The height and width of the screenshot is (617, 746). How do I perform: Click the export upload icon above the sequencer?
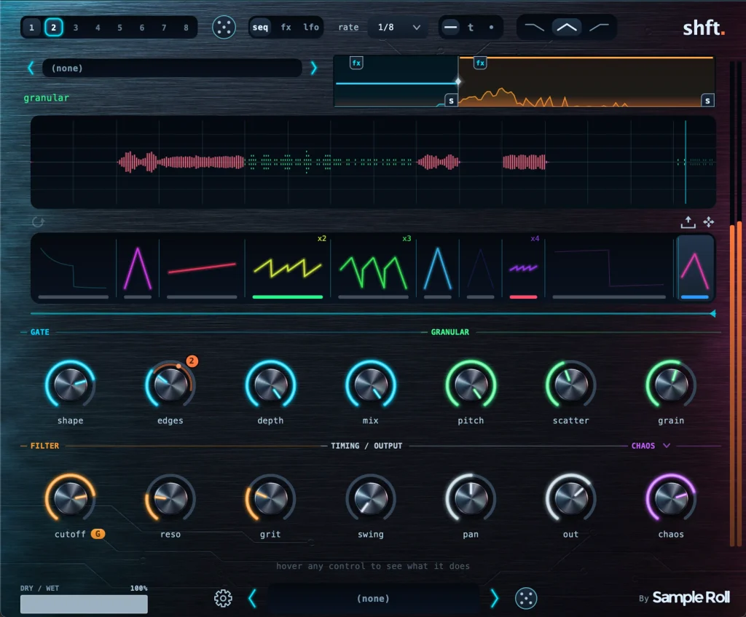688,221
